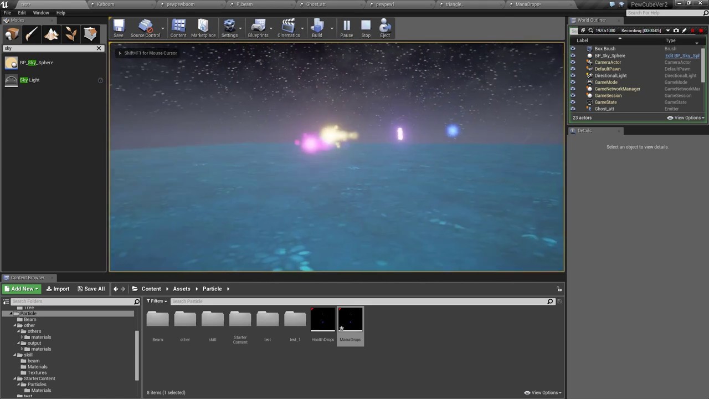This screenshot has height=399, width=709.
Task: Hide the Box Brush actor
Action: coord(573,48)
